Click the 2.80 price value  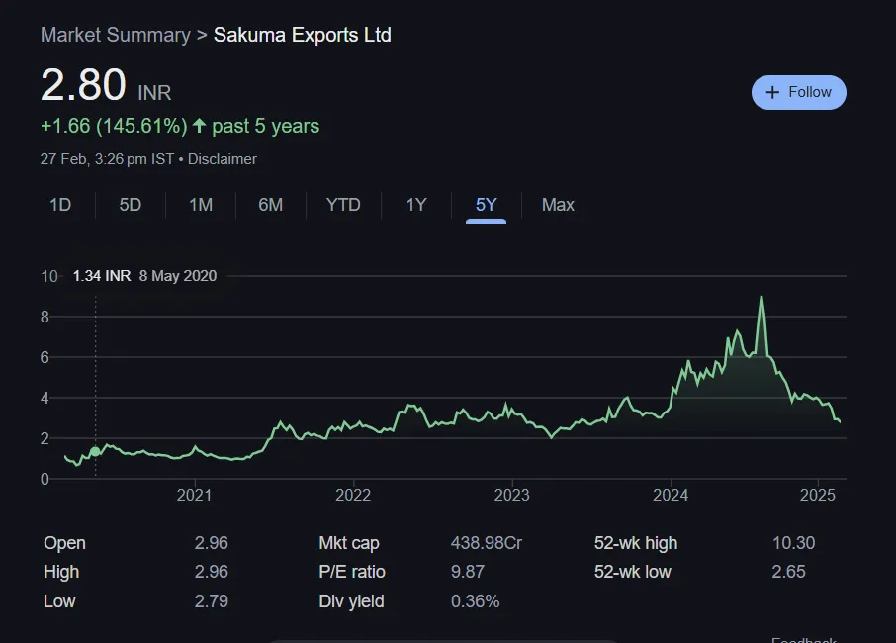83,85
